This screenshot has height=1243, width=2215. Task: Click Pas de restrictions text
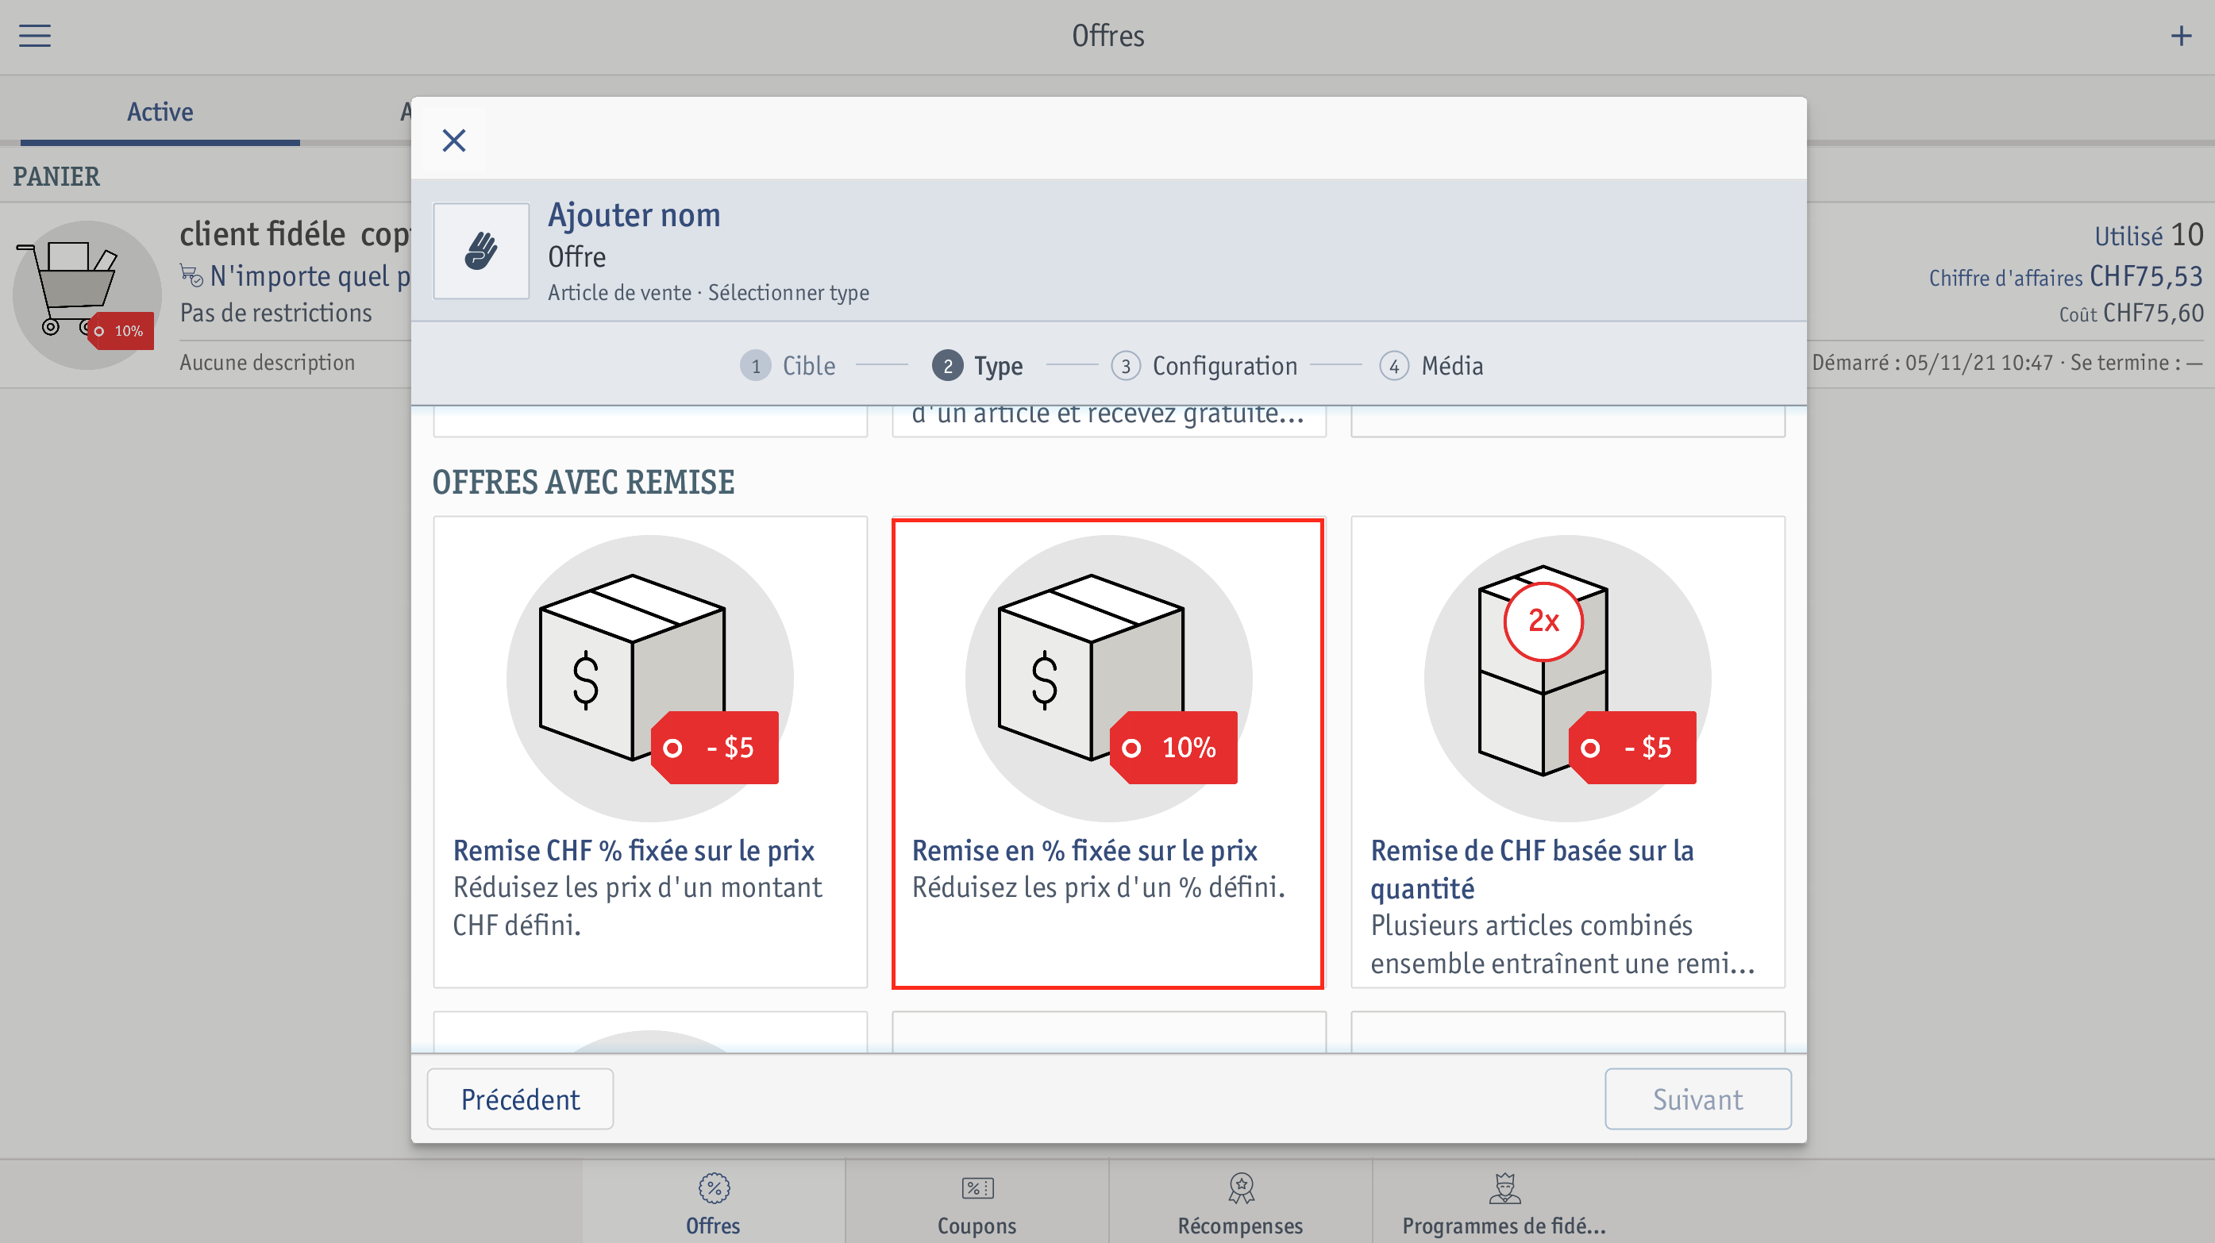tap(275, 313)
